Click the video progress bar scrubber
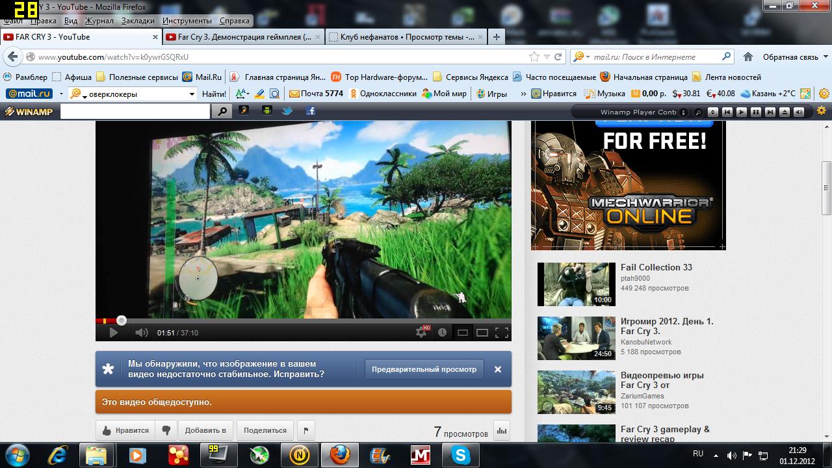The image size is (832, 468). pyautogui.click(x=122, y=320)
